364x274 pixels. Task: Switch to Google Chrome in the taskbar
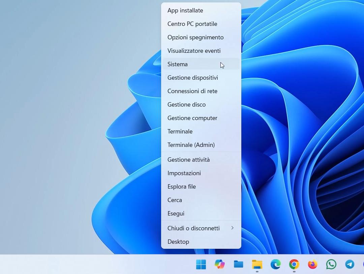point(294,265)
